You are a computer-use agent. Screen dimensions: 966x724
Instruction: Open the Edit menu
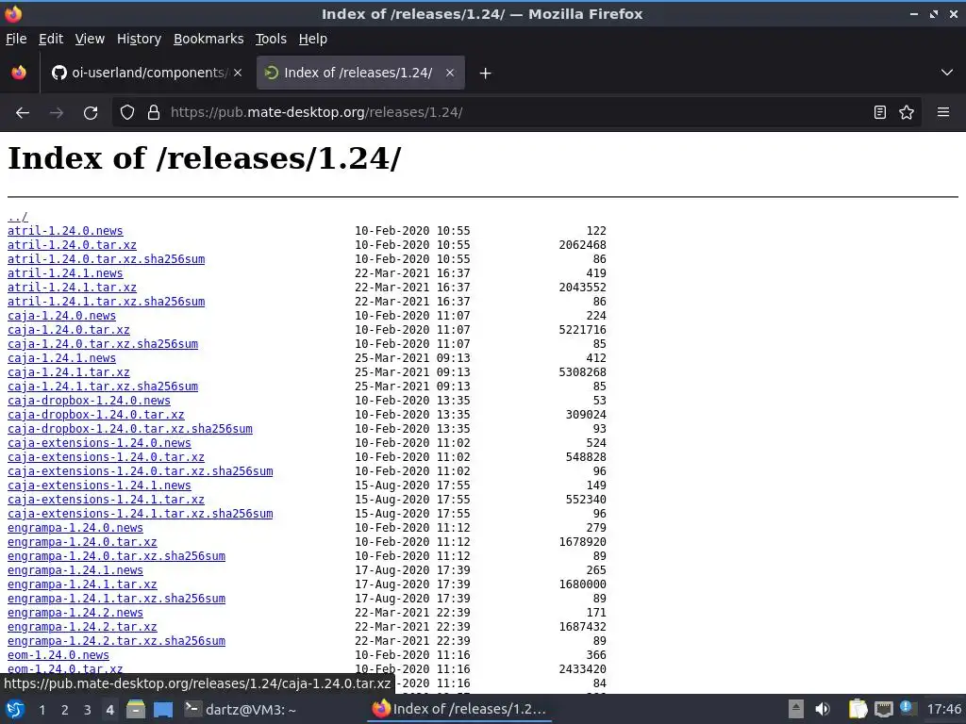(51, 39)
